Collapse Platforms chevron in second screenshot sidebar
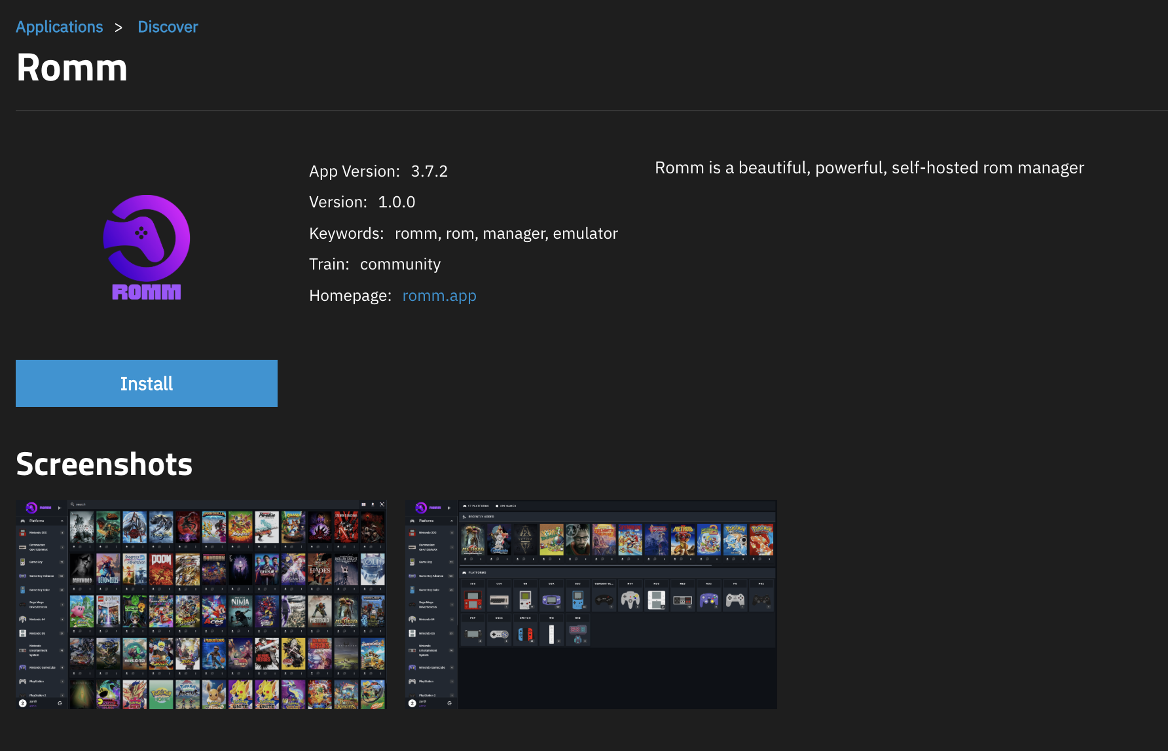Screen dimensions: 1168x751 point(452,521)
